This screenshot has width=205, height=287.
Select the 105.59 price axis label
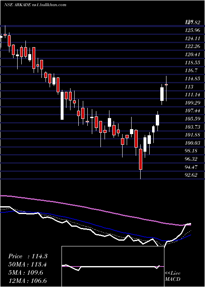coord(193,119)
